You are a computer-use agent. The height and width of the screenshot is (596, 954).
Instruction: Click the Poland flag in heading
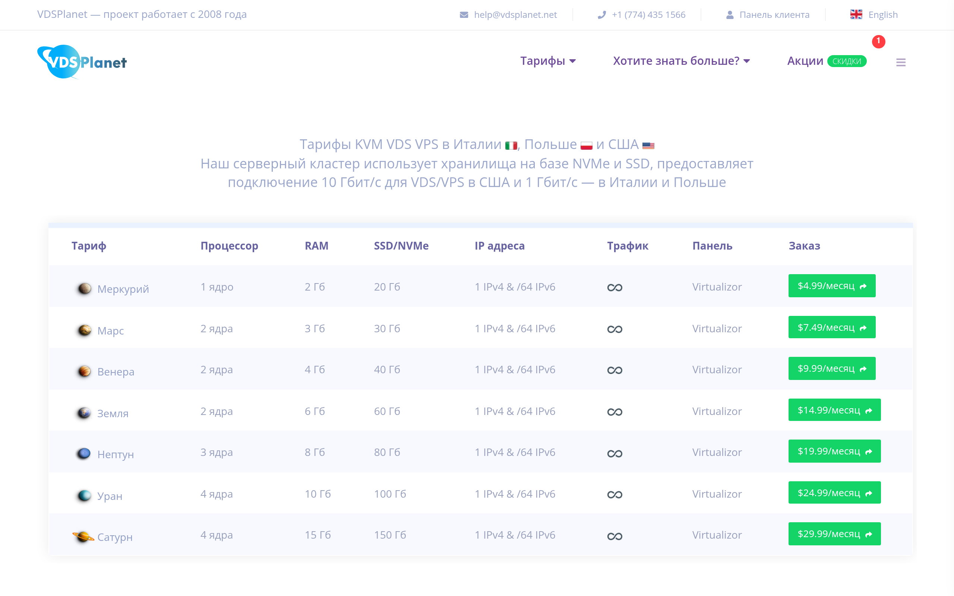[x=586, y=145]
